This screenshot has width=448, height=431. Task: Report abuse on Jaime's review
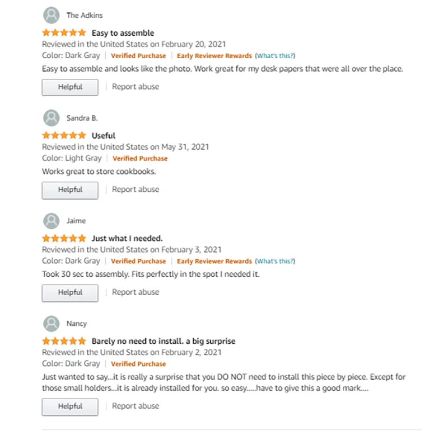[136, 292]
